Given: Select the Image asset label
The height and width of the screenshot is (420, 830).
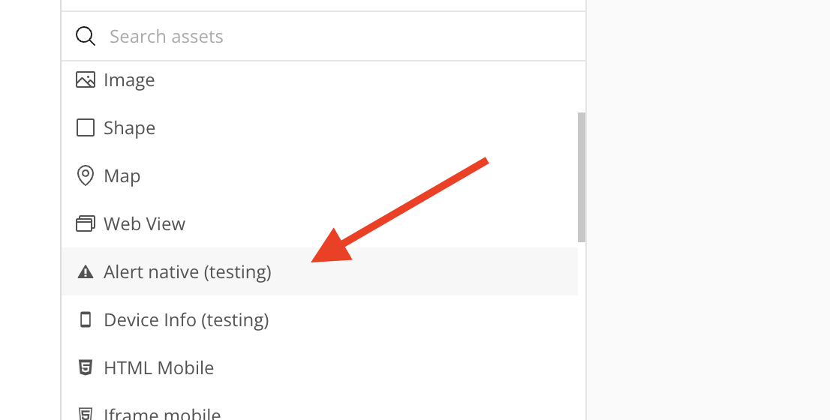Looking at the screenshot, I should click(129, 80).
